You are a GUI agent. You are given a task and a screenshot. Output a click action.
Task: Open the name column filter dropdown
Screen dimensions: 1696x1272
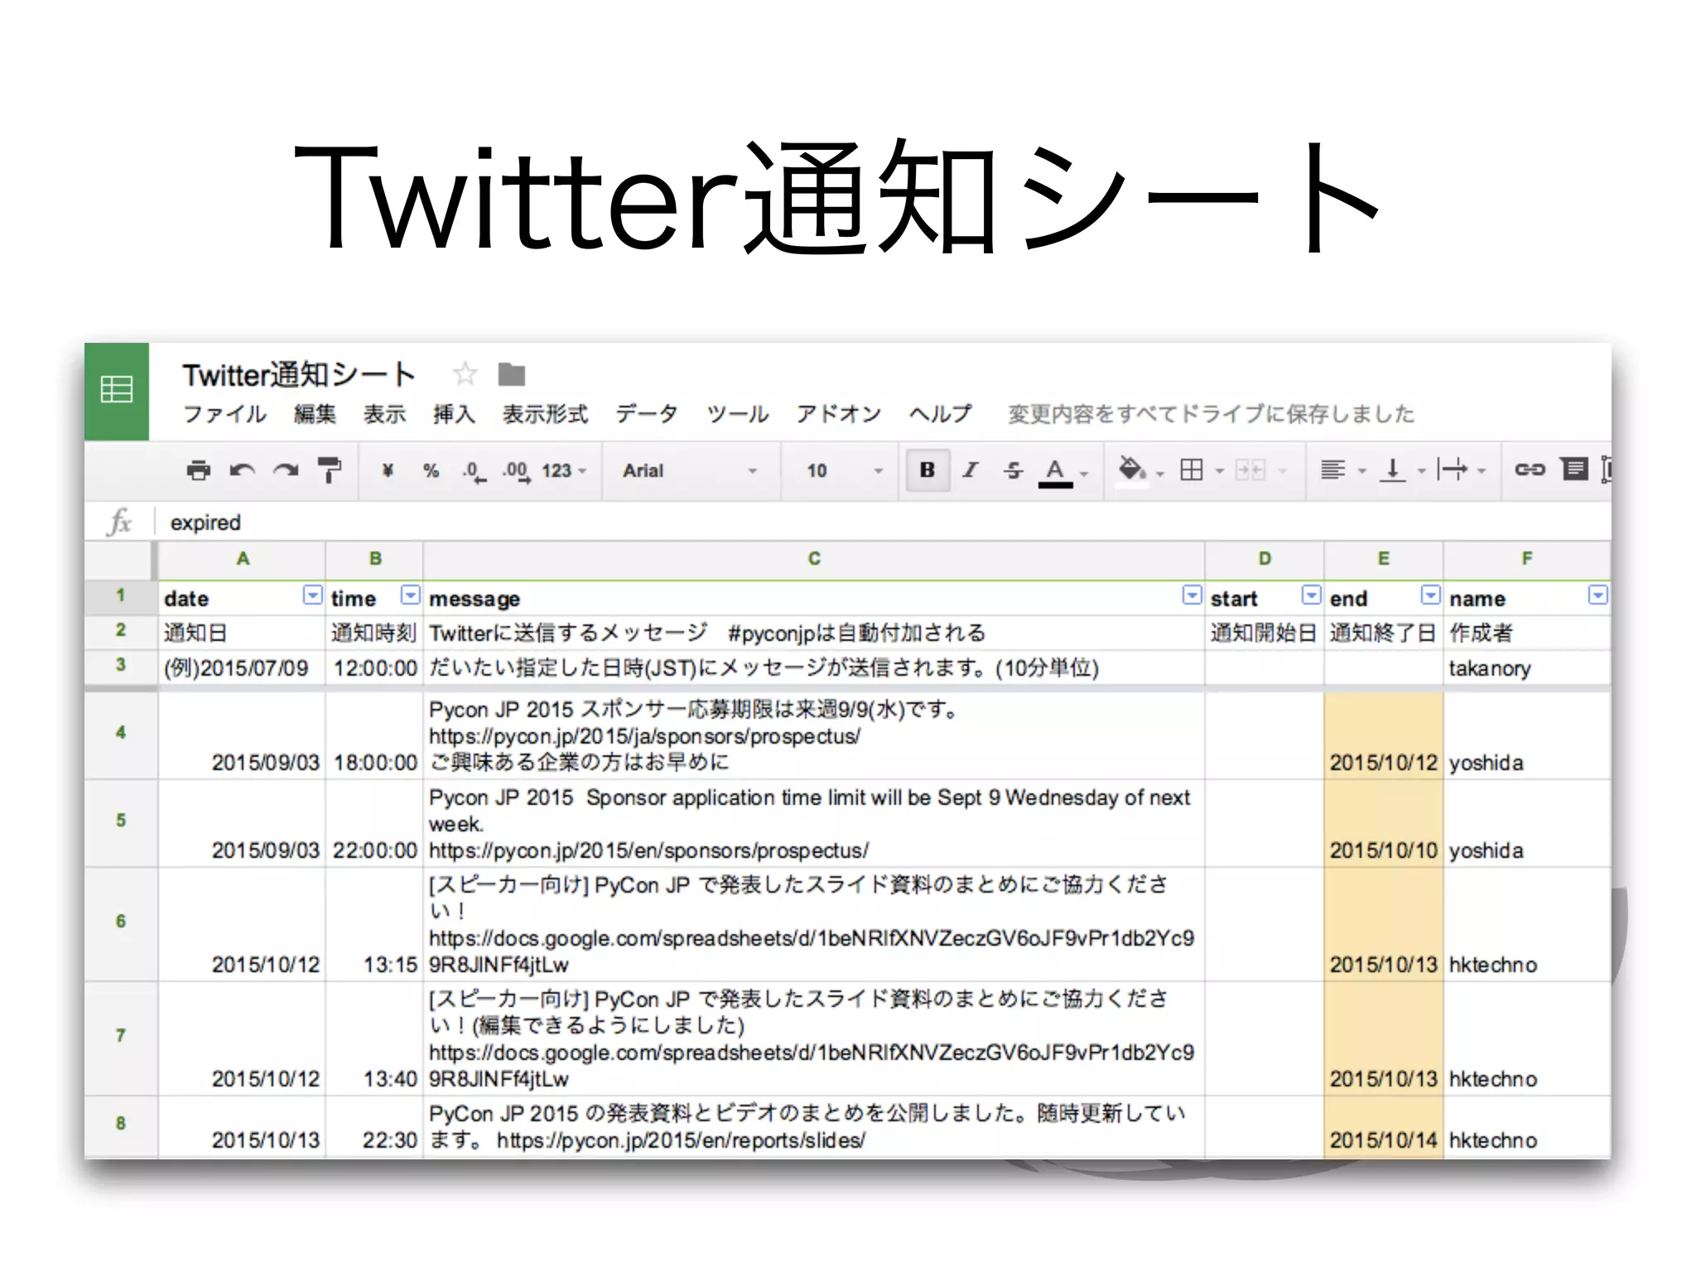click(x=1598, y=595)
